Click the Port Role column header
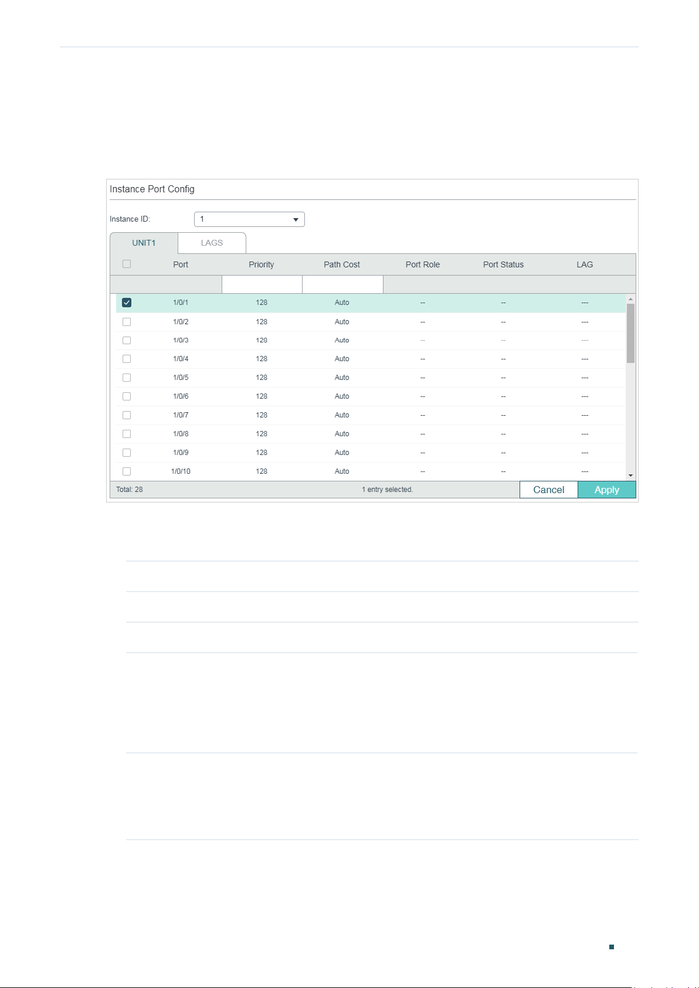Viewport: 699px width, 988px height. click(x=423, y=264)
